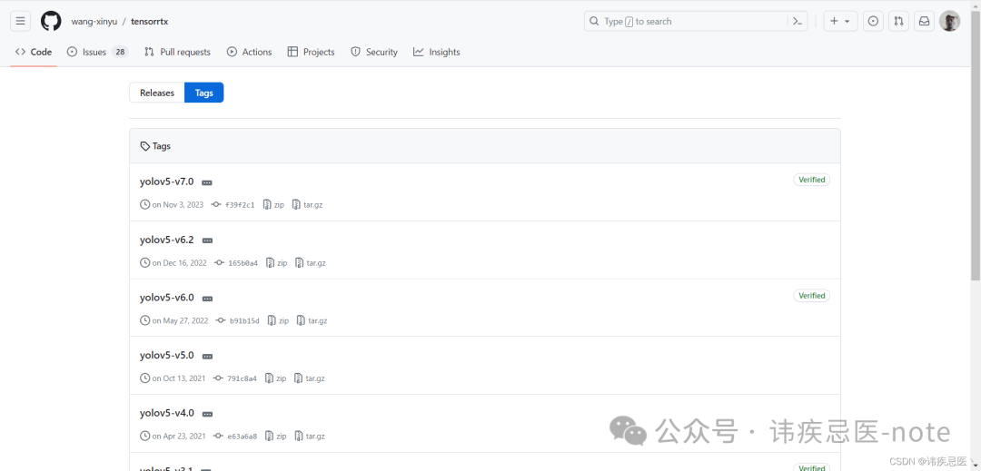Open the yolov5-v6.2 tag
This screenshot has width=981, height=471.
[166, 240]
